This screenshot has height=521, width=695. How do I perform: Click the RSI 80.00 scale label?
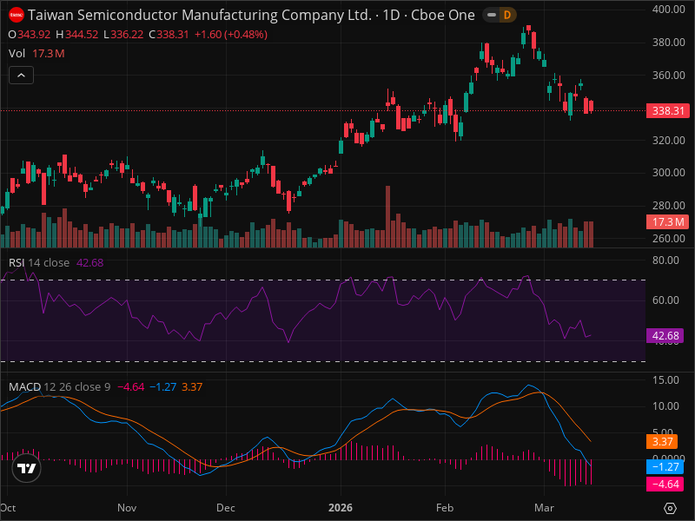pyautogui.click(x=665, y=260)
